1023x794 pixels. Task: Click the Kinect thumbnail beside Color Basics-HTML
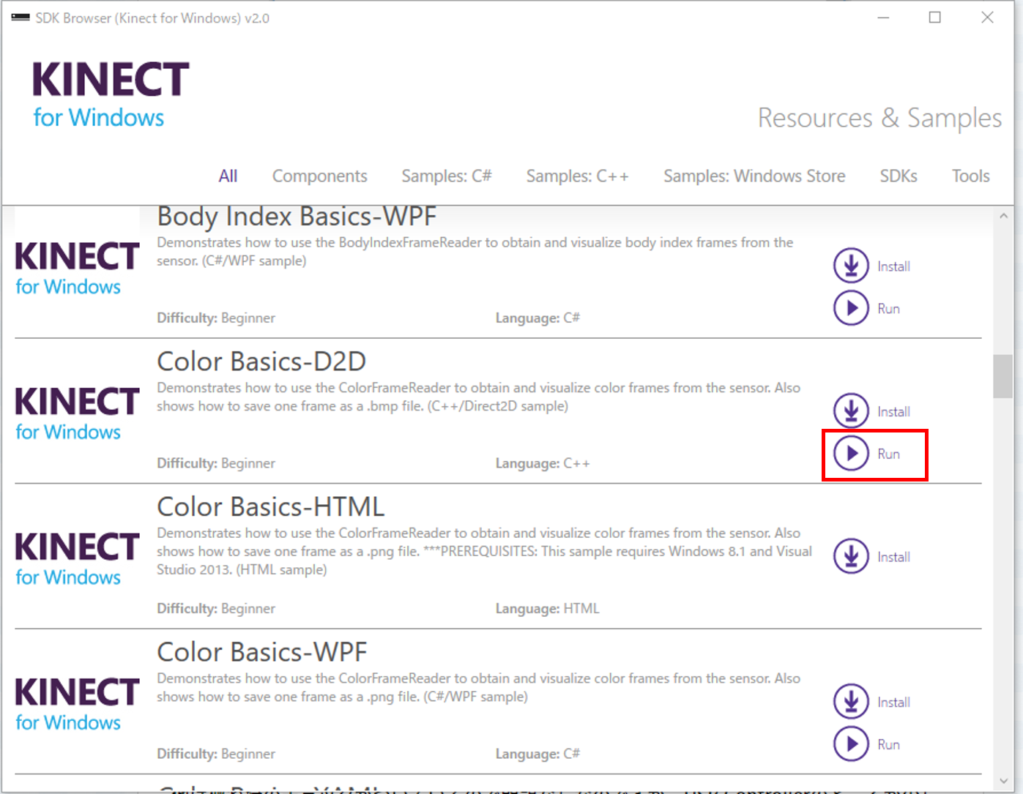pos(77,559)
